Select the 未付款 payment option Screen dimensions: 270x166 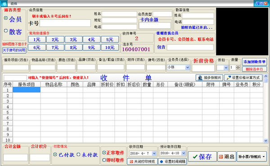point(78,154)
